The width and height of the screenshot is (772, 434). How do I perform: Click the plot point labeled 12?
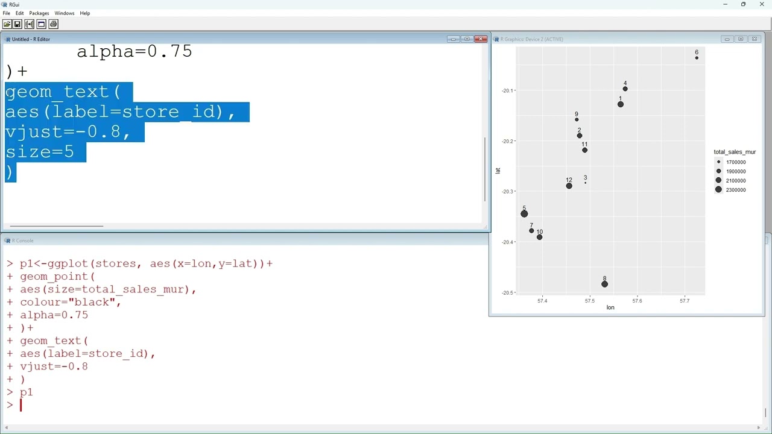(569, 186)
